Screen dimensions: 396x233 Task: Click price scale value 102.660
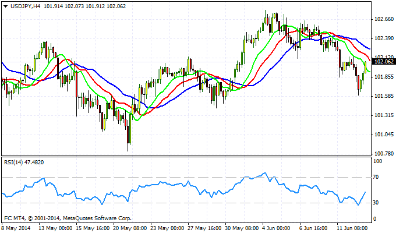tap(384, 19)
